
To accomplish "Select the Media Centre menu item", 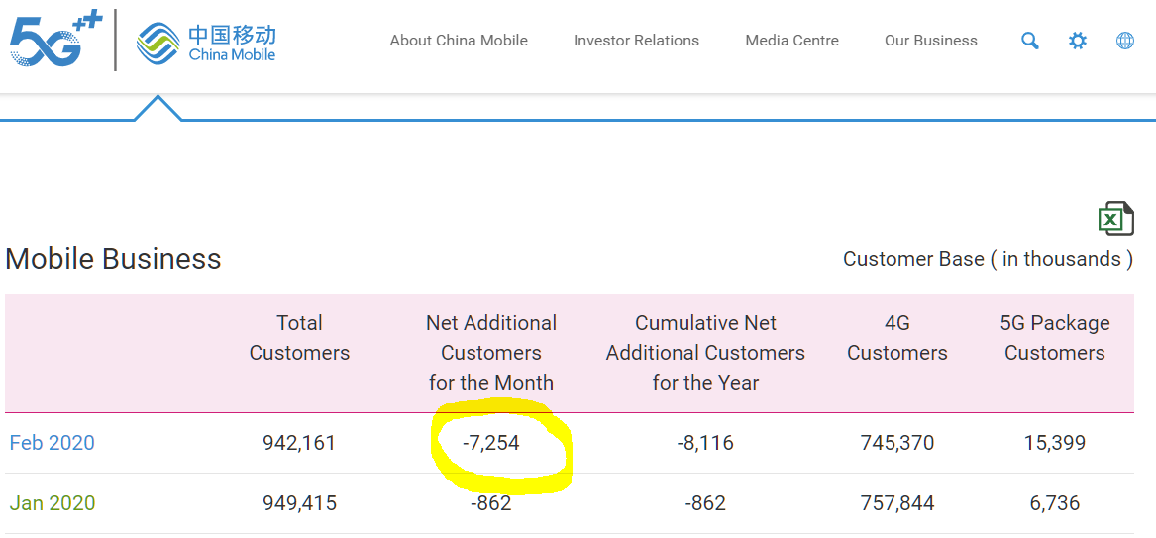I will tap(791, 41).
